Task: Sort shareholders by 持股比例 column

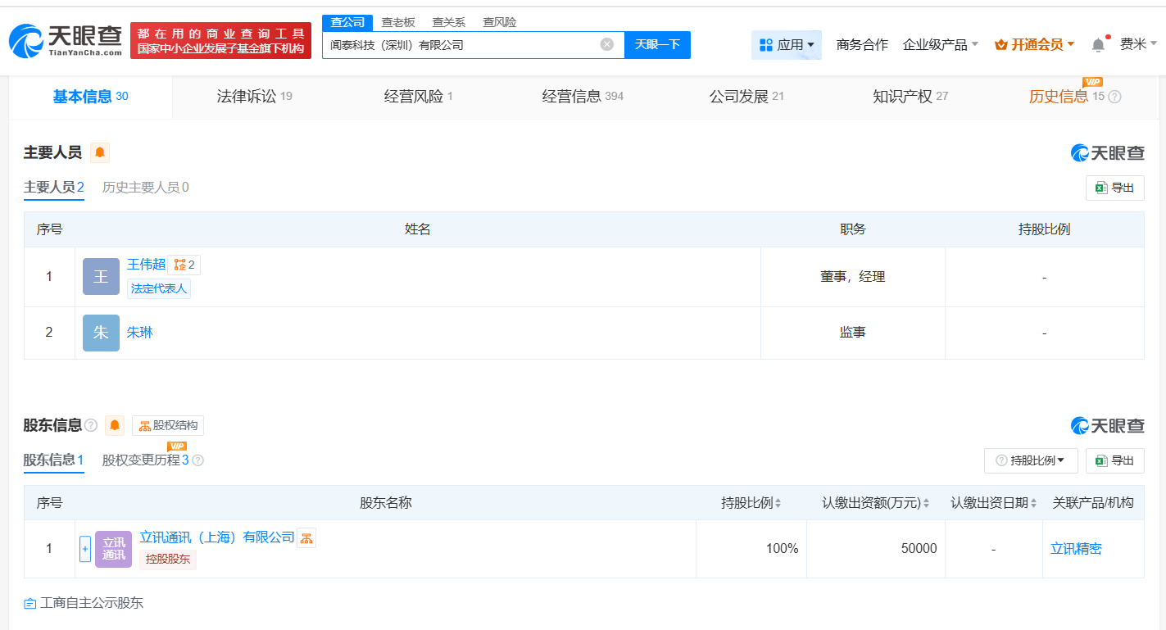Action: point(751,503)
